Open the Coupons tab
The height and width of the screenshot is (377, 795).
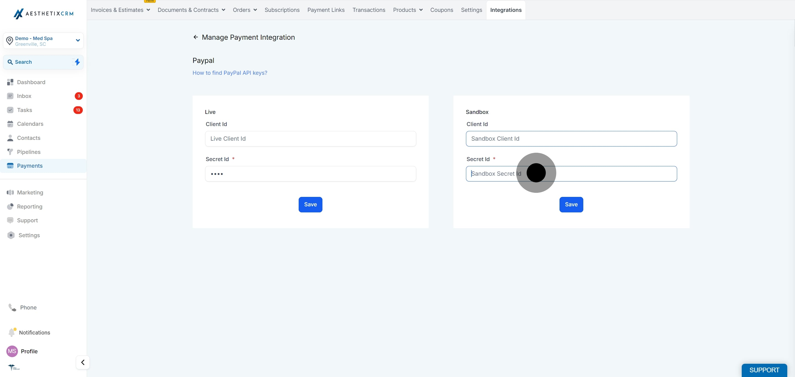coord(442,10)
